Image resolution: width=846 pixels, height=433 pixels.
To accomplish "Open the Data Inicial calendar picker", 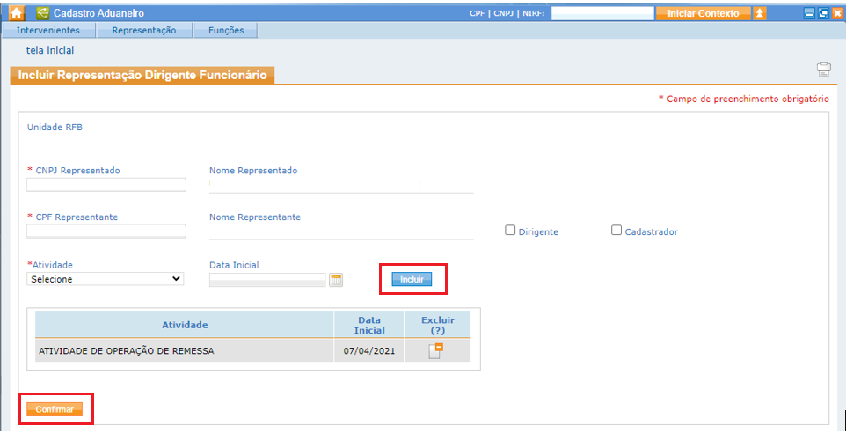I will (336, 280).
